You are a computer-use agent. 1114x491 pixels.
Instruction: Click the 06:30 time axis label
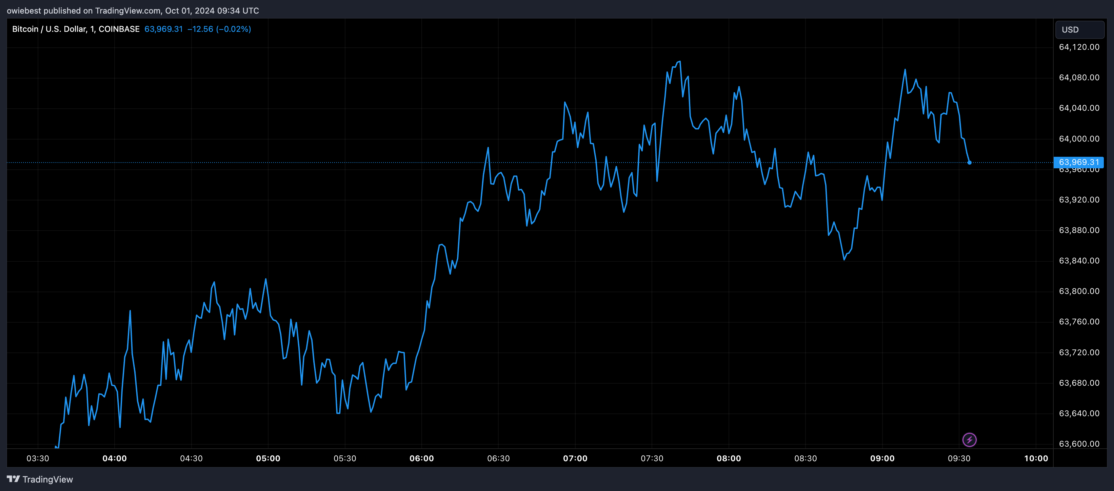(x=499, y=458)
